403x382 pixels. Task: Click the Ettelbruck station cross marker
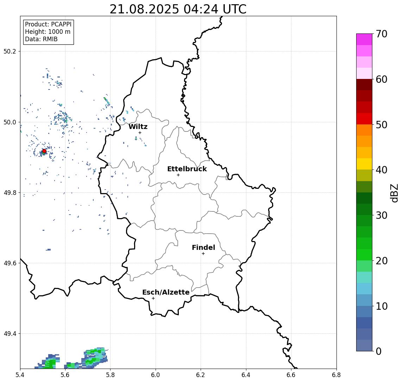[178, 175]
